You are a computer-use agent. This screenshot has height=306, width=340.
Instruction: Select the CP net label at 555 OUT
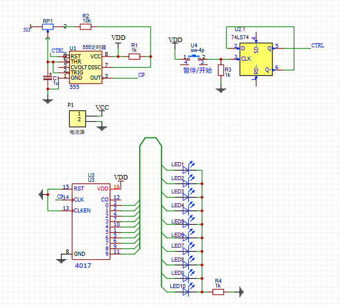point(141,75)
